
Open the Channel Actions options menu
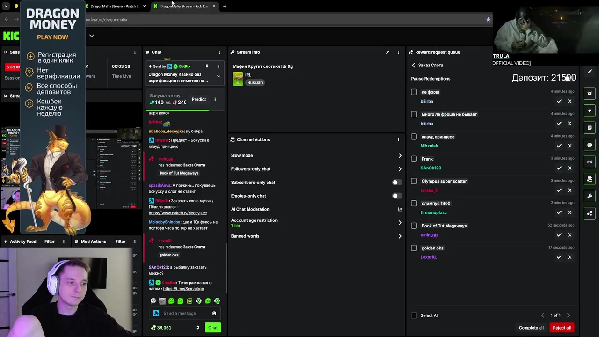[398, 139]
